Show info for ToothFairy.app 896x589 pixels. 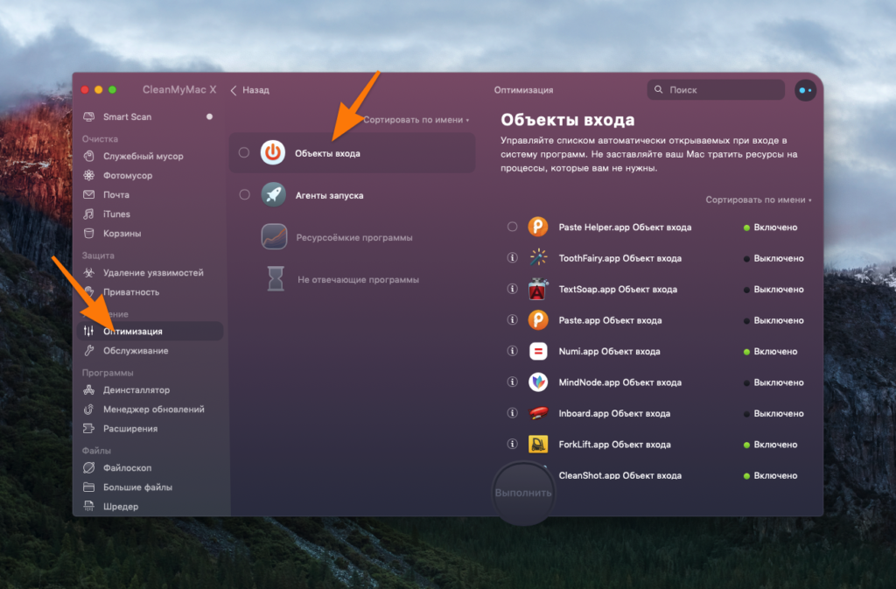[512, 257]
